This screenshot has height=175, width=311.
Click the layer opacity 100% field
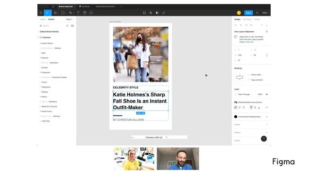260,94
